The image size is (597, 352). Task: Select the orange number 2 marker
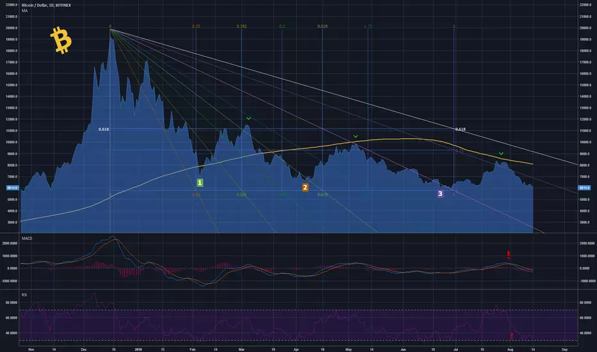pyautogui.click(x=305, y=188)
